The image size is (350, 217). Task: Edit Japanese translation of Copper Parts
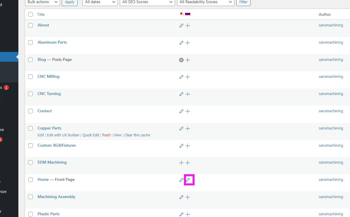point(181,129)
